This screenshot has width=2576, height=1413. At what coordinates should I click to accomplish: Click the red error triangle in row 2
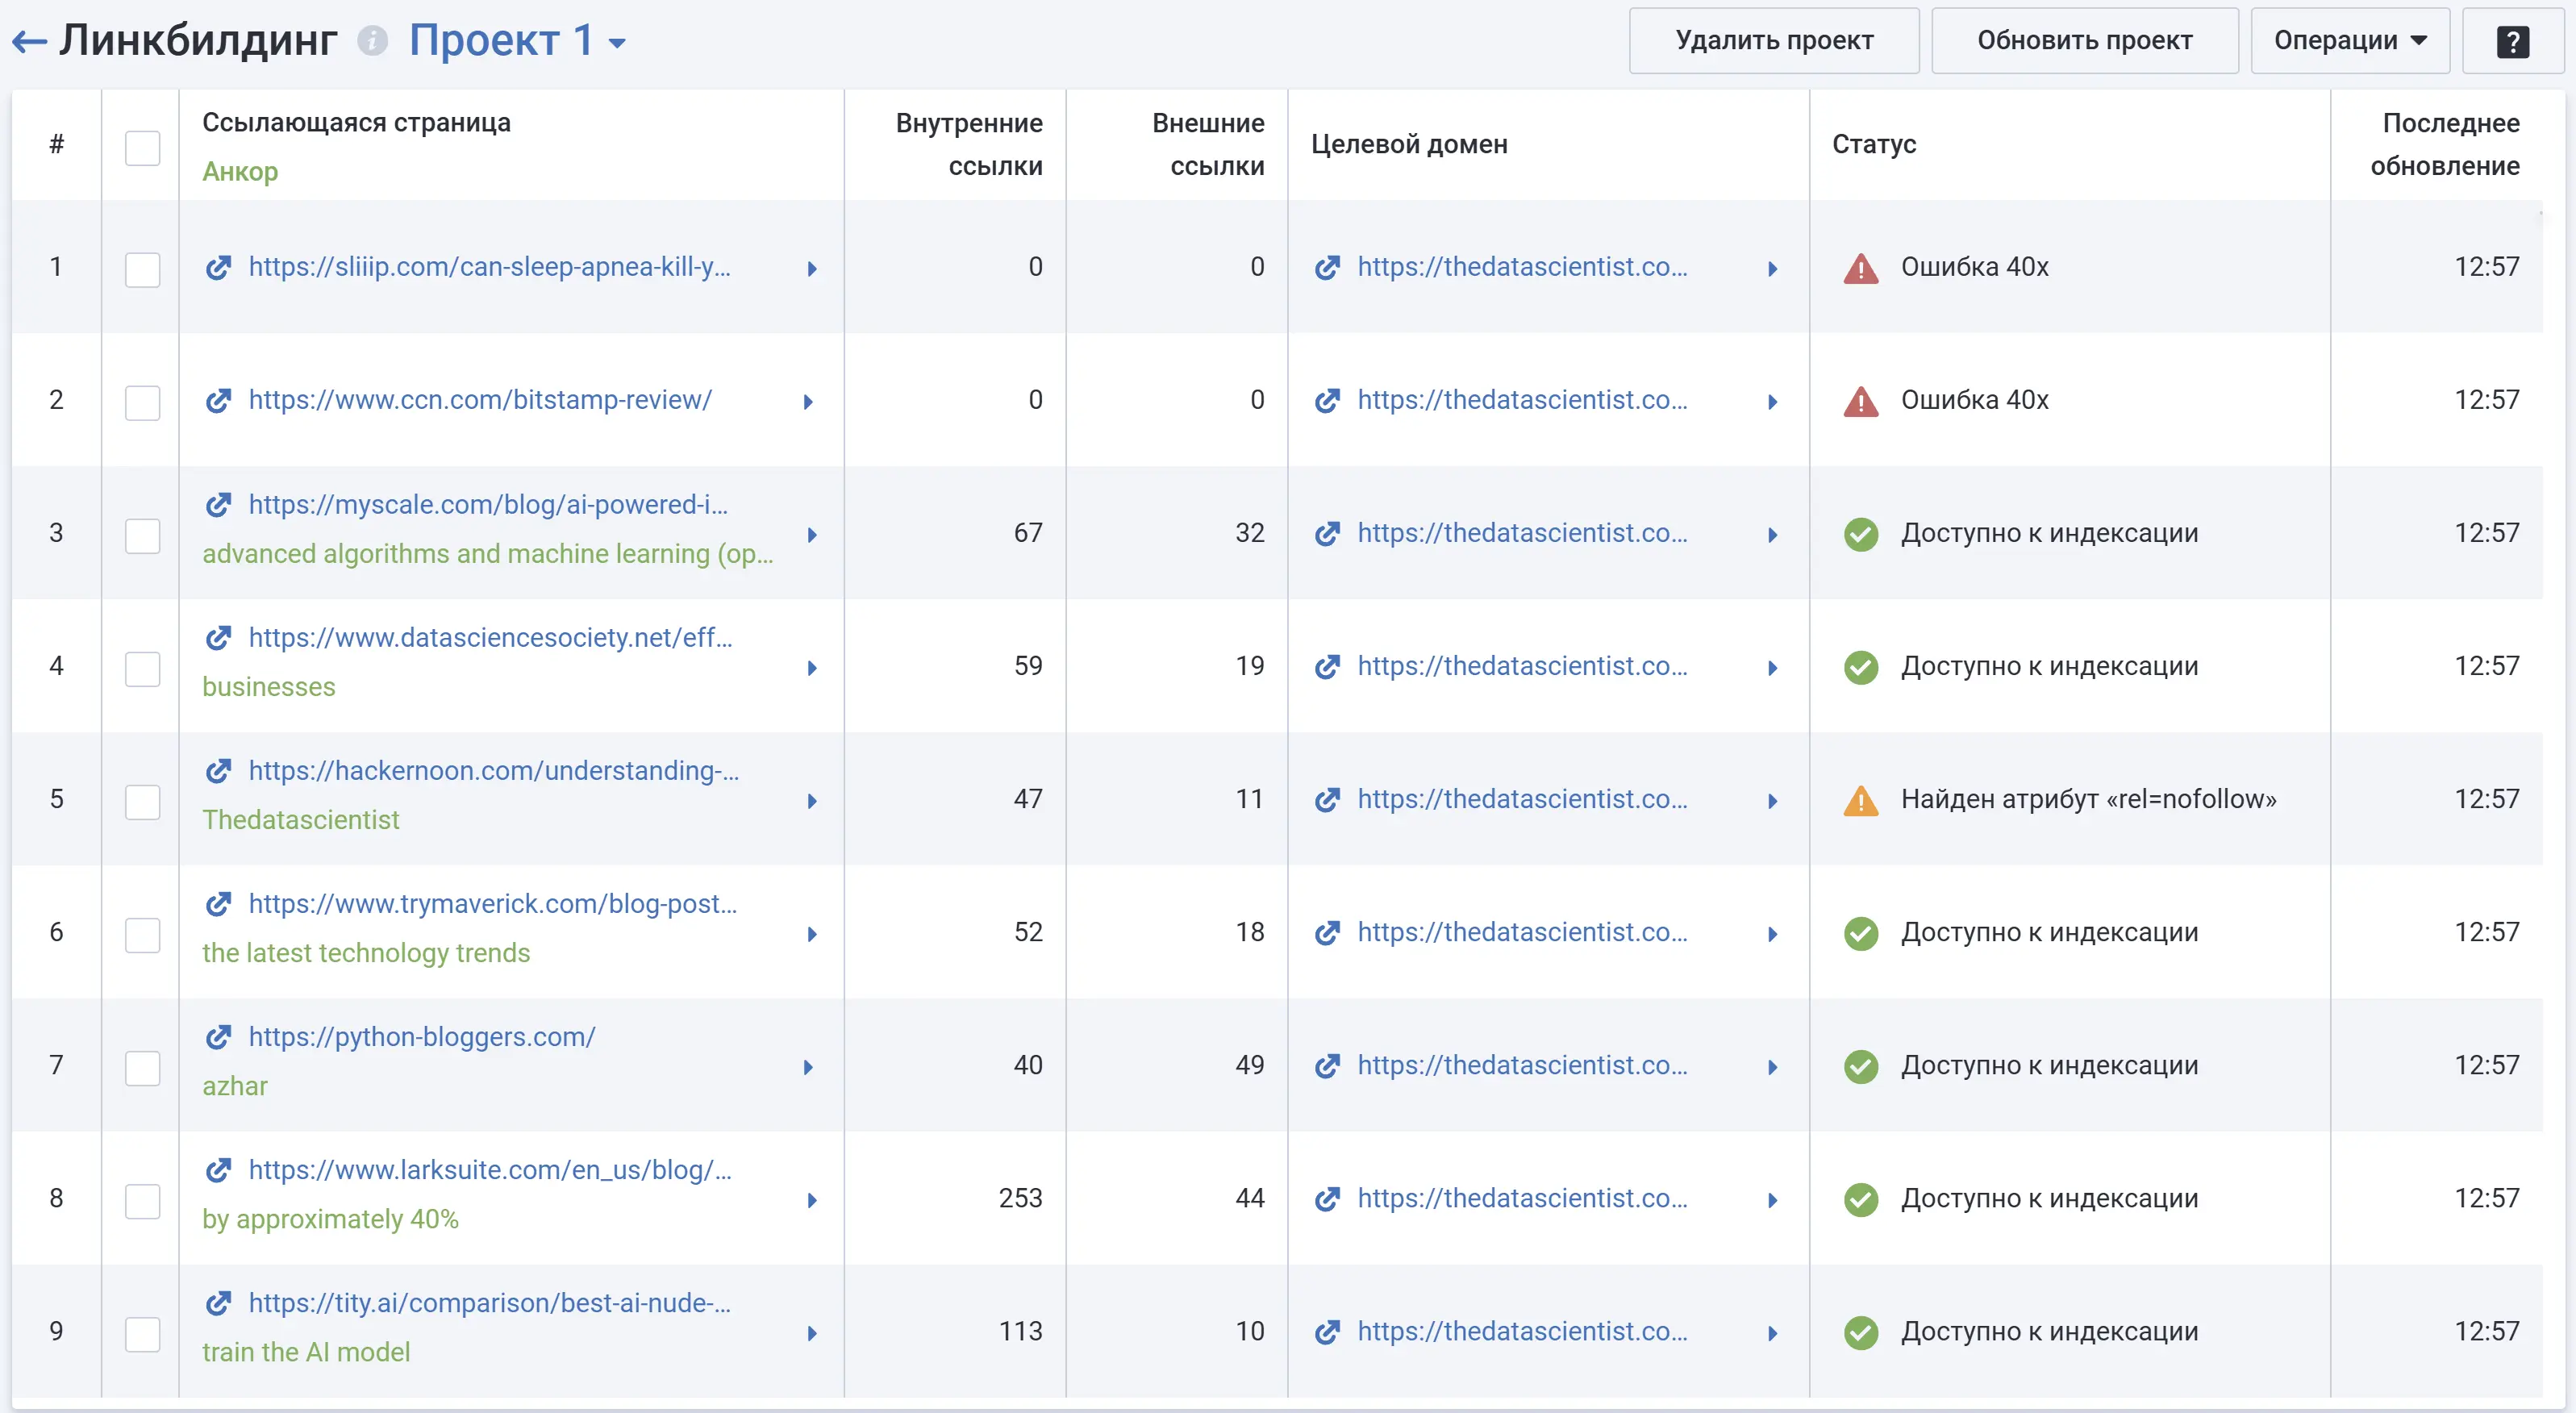pyautogui.click(x=1860, y=401)
